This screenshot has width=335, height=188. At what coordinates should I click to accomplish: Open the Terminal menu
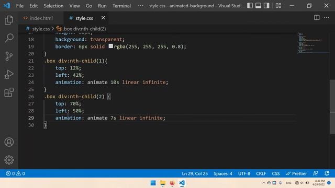(x=121, y=6)
